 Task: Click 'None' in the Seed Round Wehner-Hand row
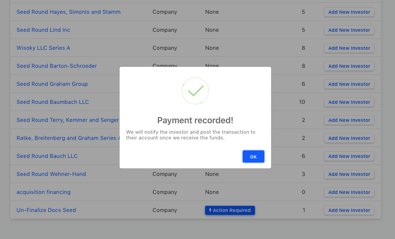(212, 174)
